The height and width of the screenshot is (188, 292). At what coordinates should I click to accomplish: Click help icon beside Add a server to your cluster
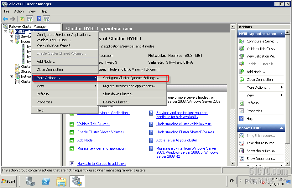point(151,141)
